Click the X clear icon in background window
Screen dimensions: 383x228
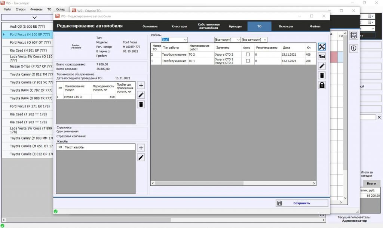pos(379,117)
